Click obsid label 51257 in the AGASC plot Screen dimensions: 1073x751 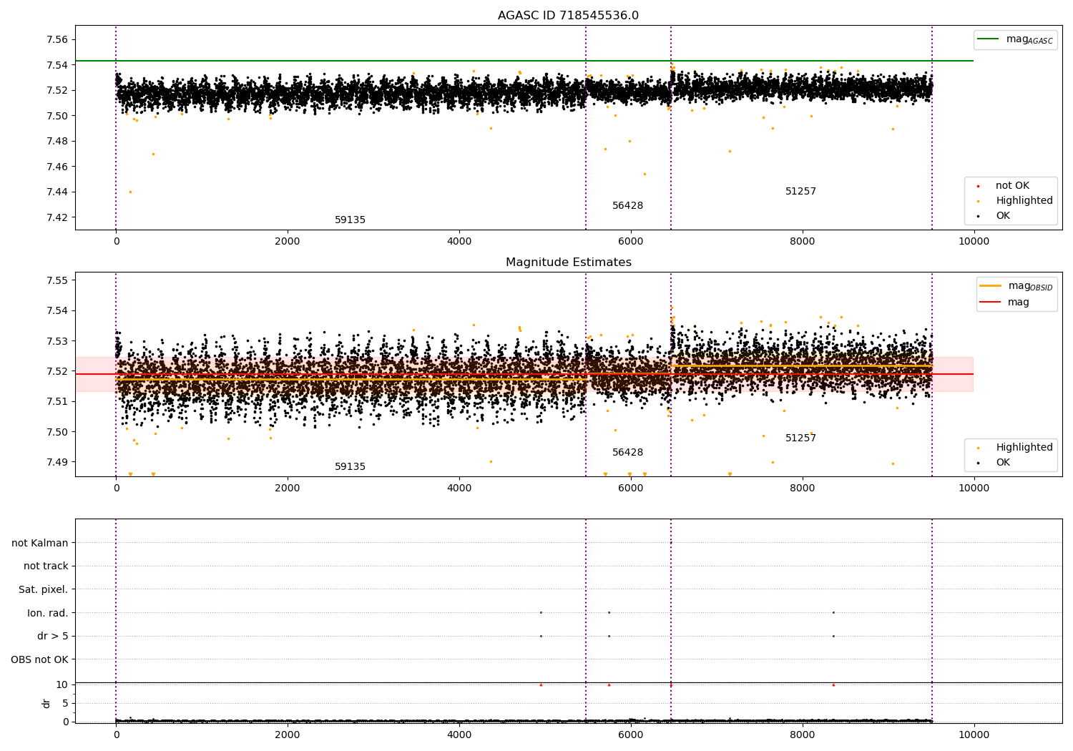[800, 192]
